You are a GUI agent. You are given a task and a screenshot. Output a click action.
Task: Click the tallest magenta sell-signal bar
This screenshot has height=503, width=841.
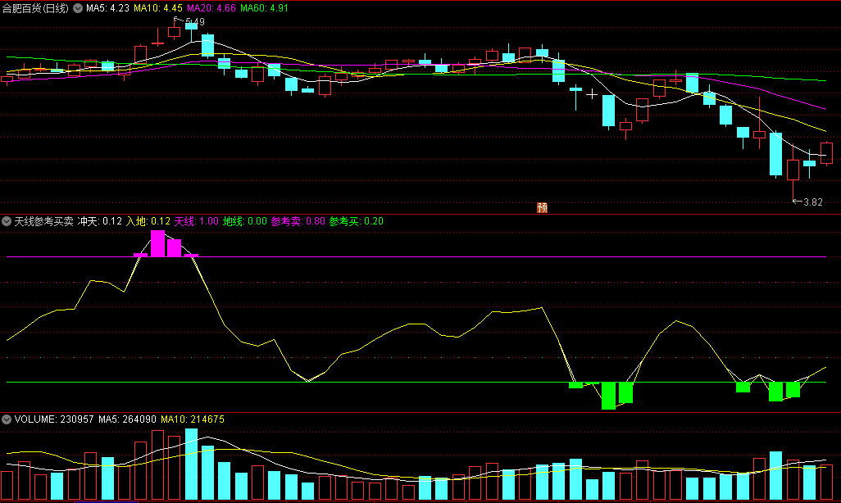(157, 243)
